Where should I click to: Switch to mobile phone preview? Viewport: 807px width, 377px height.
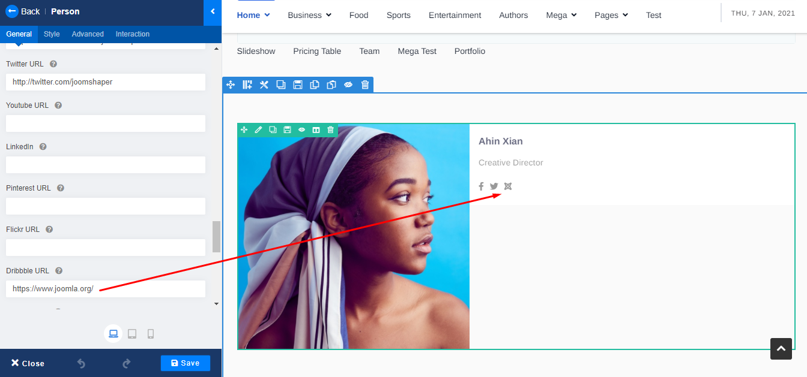pos(151,334)
